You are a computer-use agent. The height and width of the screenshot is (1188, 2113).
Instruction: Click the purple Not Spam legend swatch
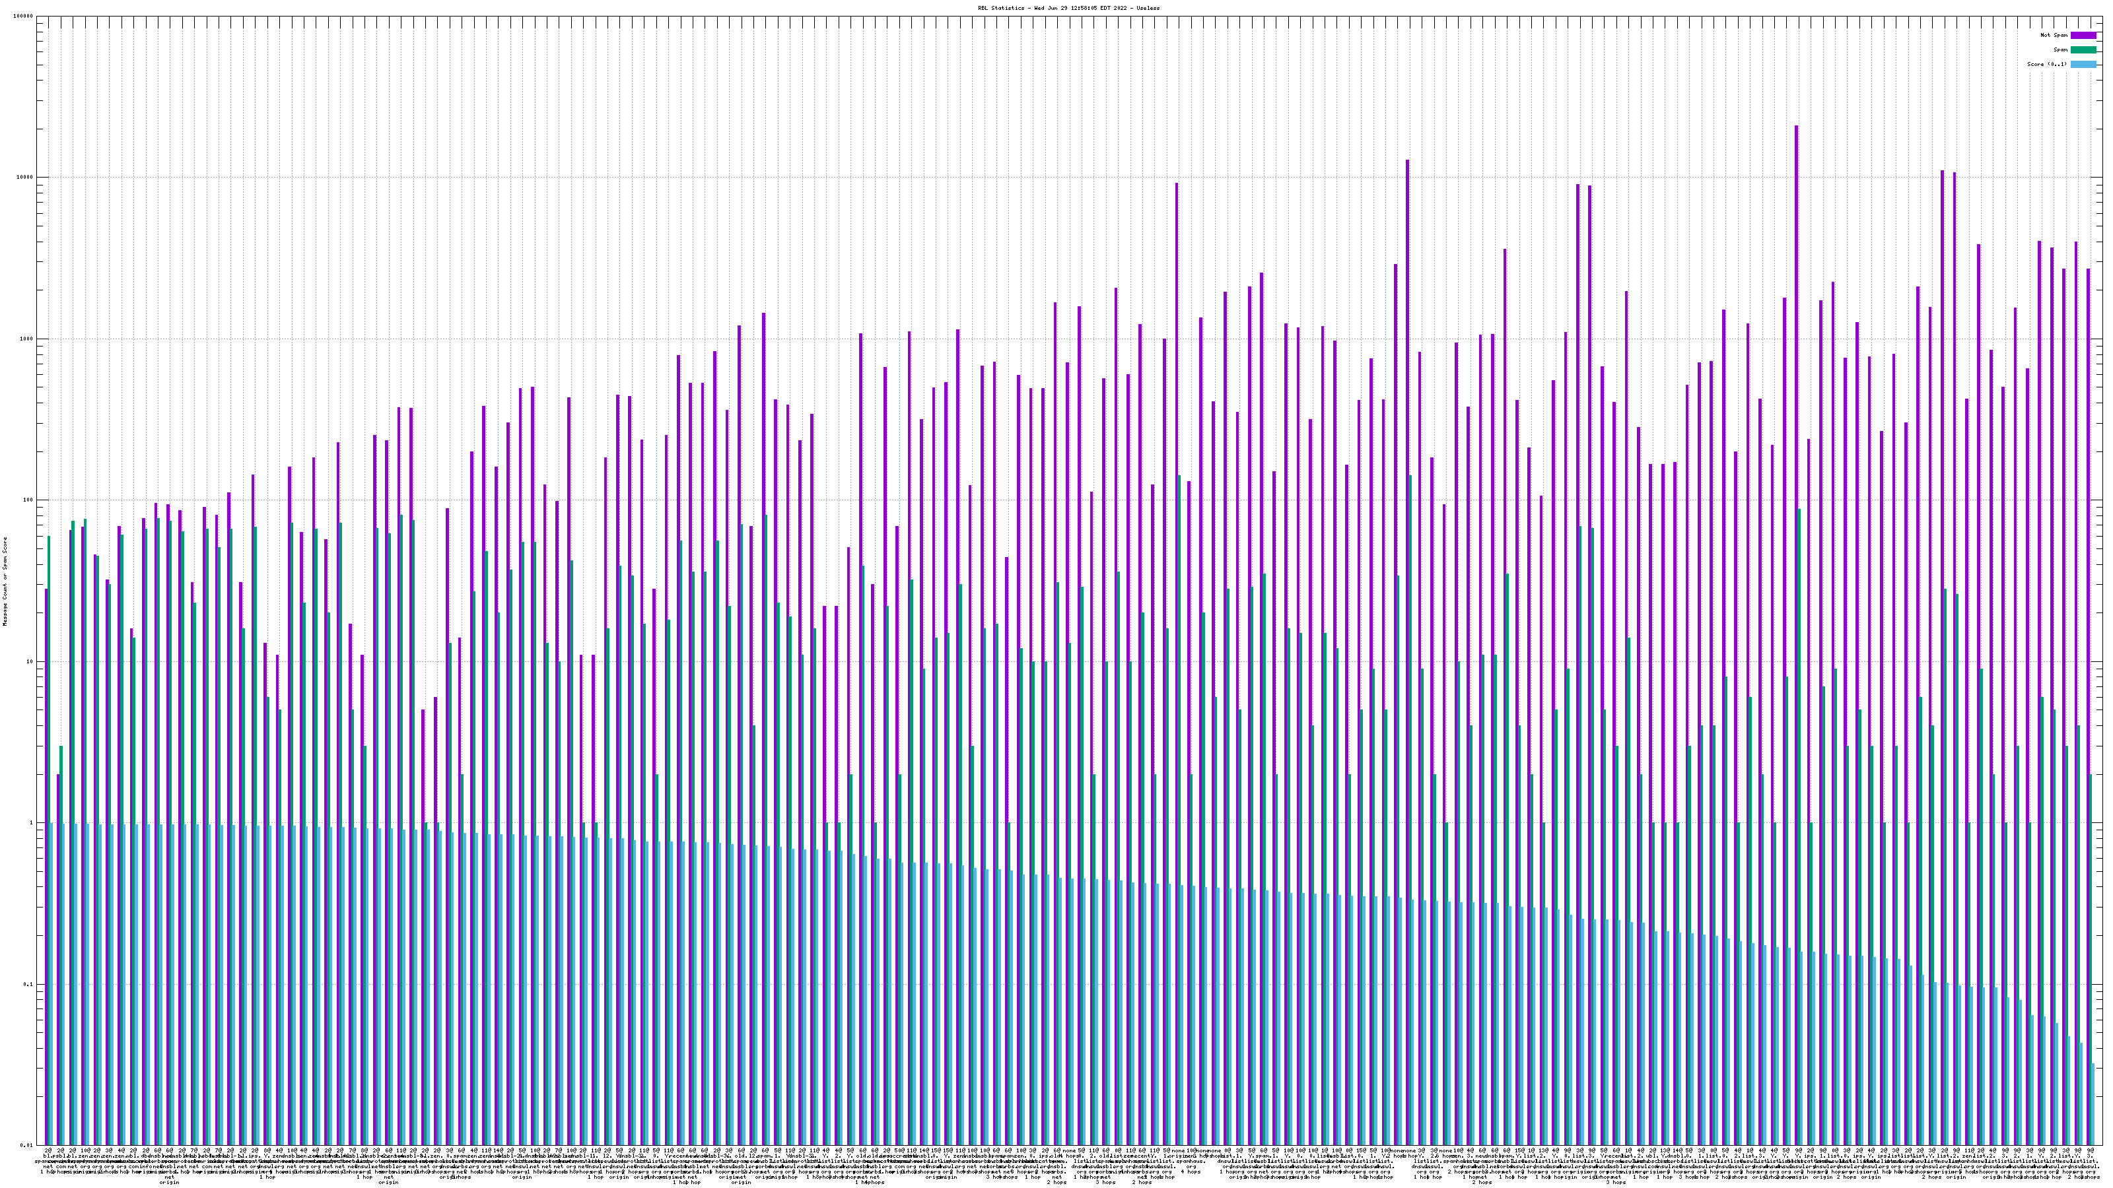coord(2083,35)
